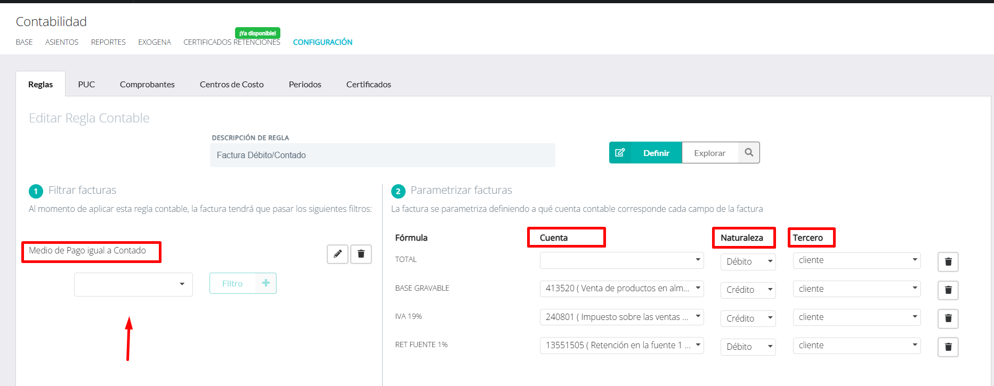Open the CONFIGURACIÓN menu
The height and width of the screenshot is (386, 994).
(x=322, y=42)
